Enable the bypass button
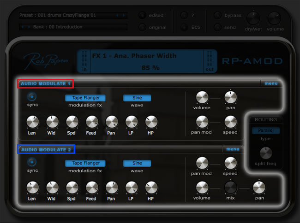This screenshot has width=300, height=223. [x=217, y=15]
